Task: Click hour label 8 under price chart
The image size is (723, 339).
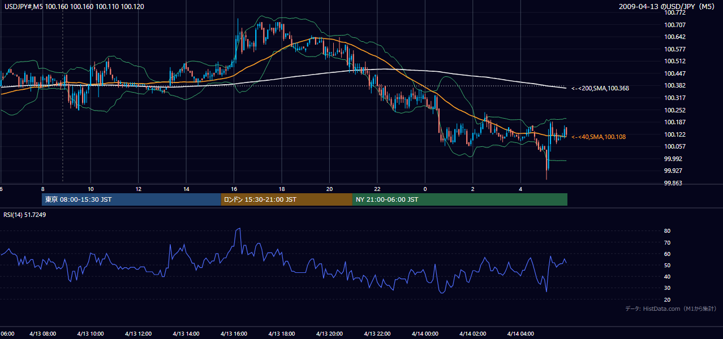Action: (42, 189)
